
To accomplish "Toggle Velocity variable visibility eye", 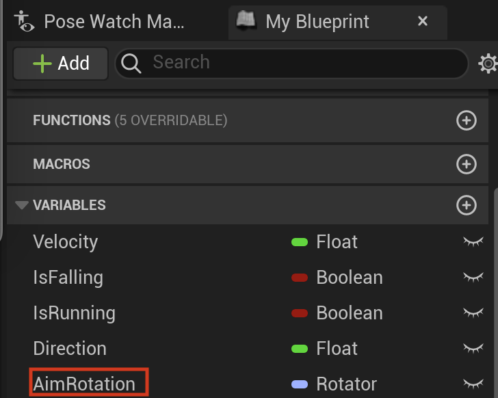I will pyautogui.click(x=473, y=242).
